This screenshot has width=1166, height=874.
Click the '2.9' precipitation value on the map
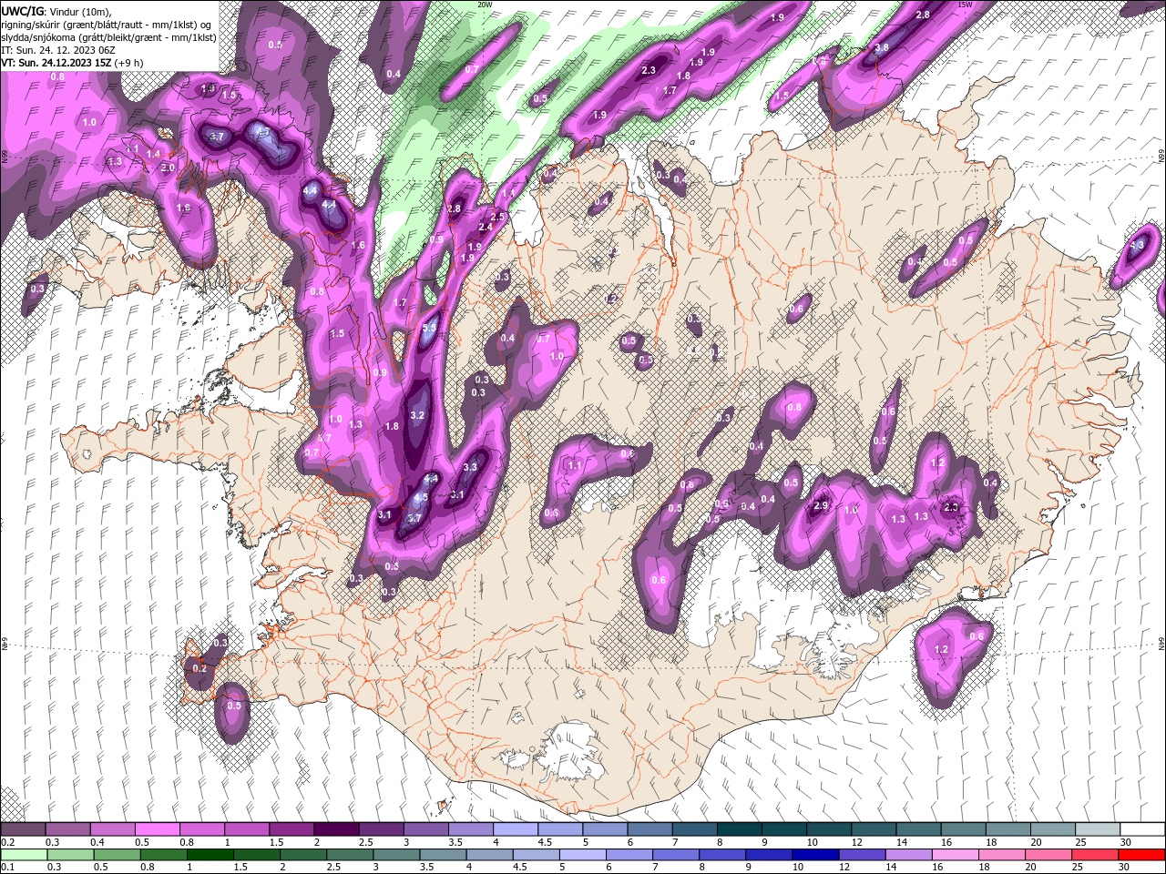tap(820, 506)
